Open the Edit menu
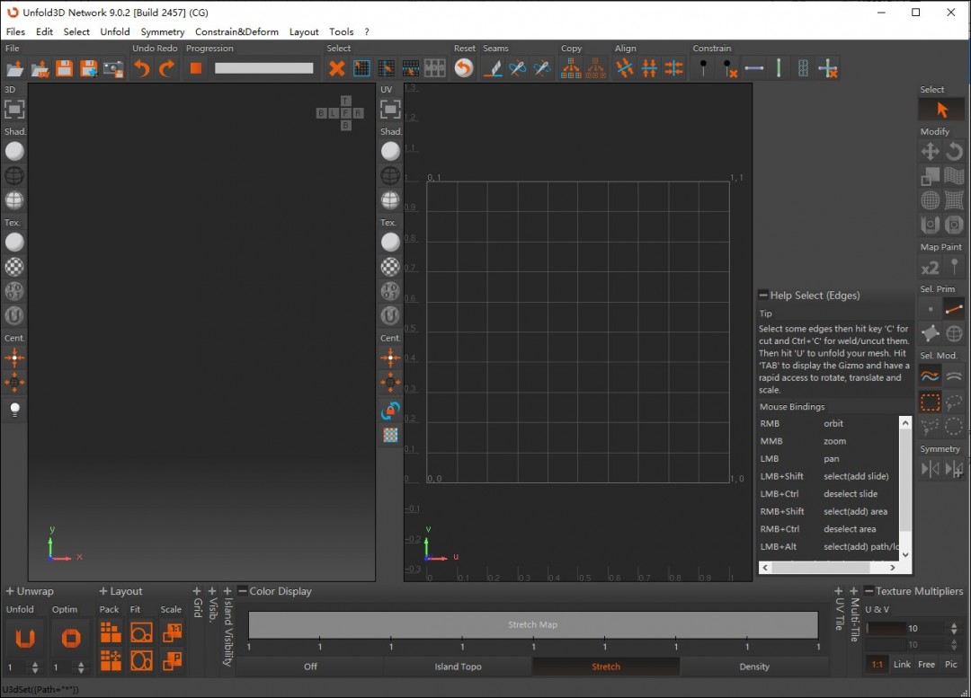The image size is (971, 698). (x=44, y=31)
